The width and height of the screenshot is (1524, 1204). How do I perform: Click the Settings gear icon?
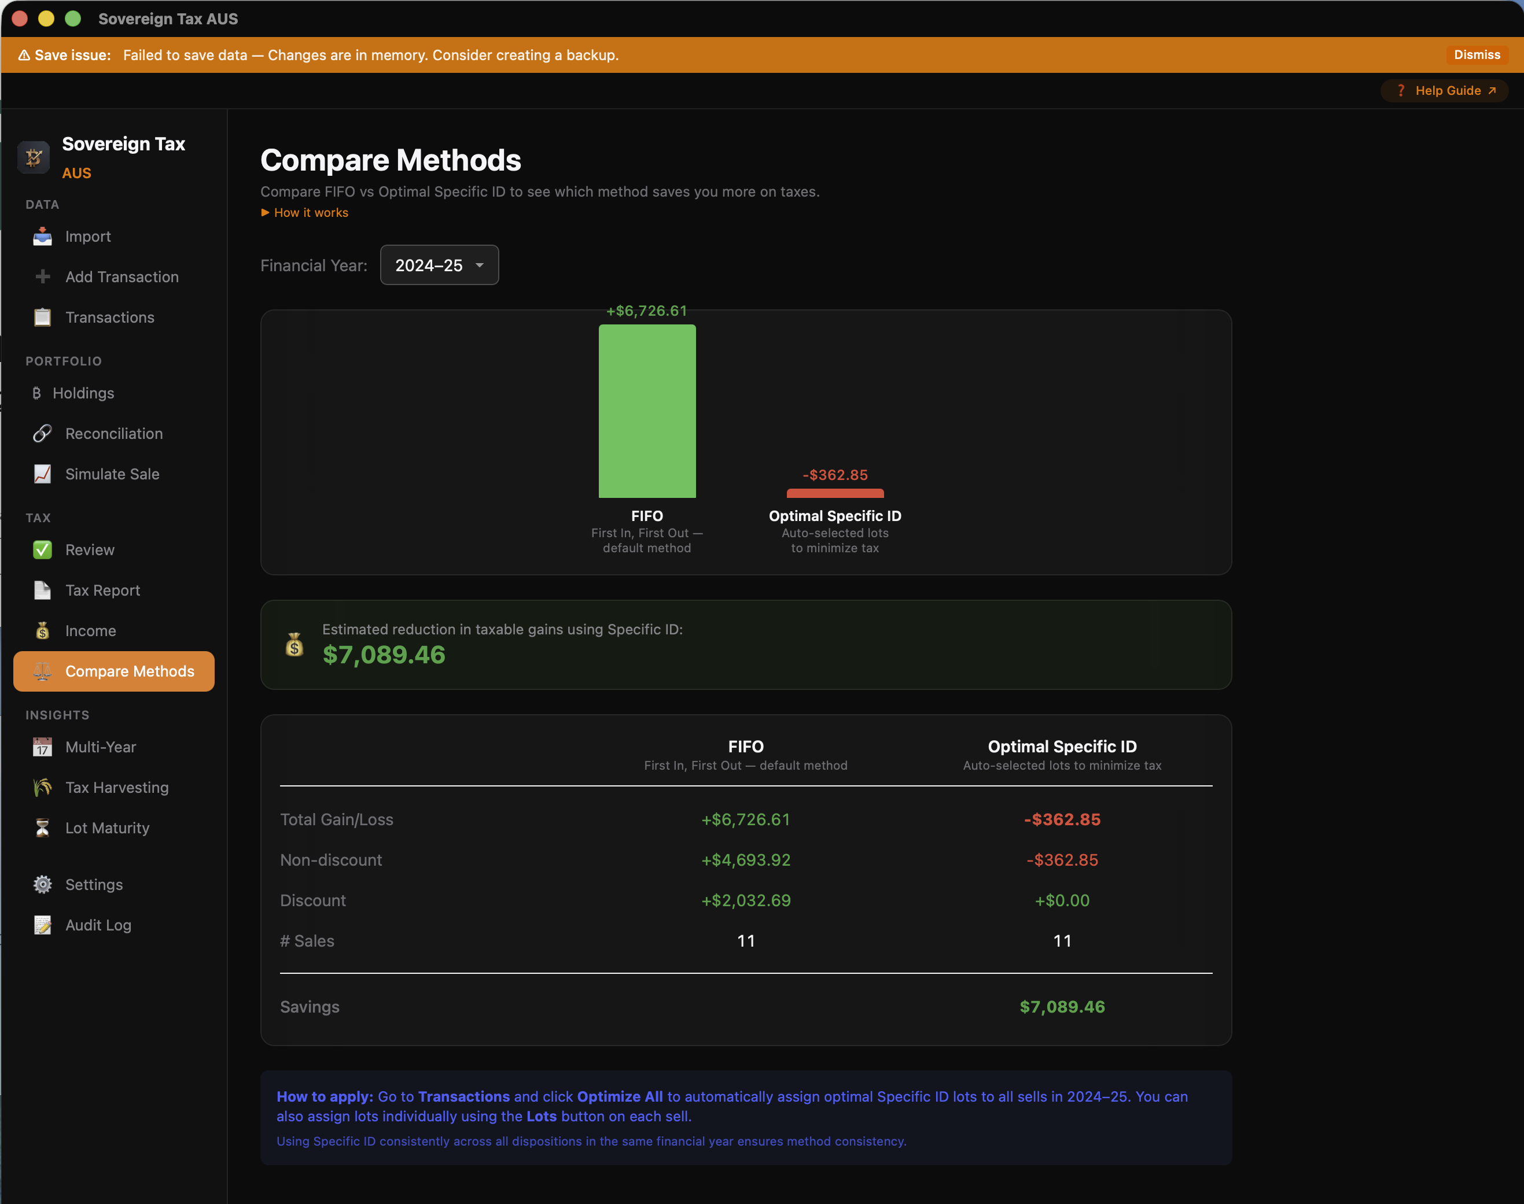pyautogui.click(x=42, y=884)
